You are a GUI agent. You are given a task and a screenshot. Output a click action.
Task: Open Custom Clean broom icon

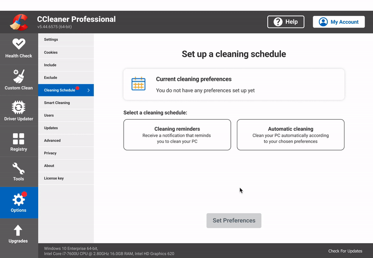pos(19,76)
